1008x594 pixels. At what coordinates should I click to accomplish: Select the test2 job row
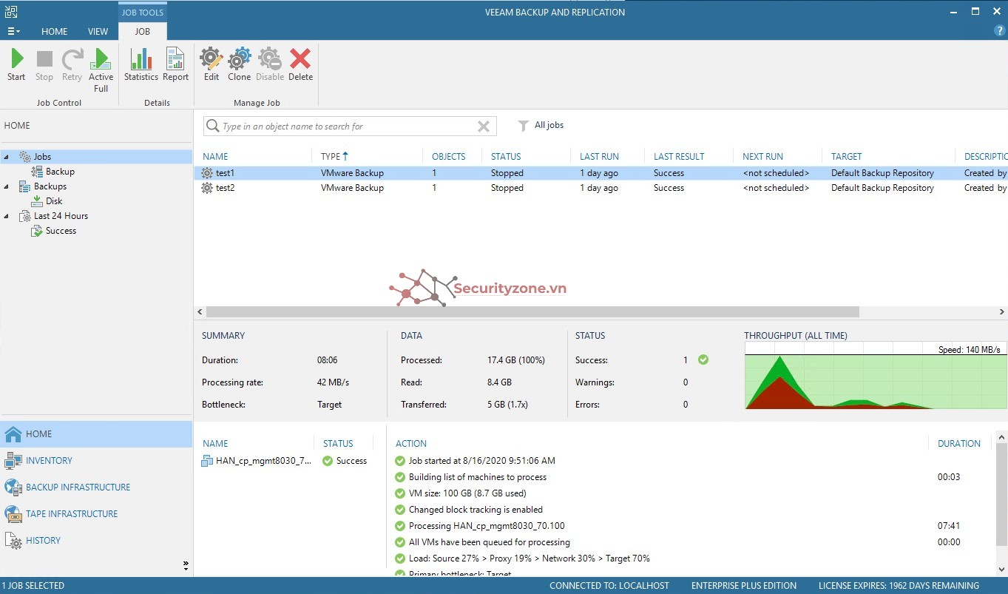click(x=601, y=188)
